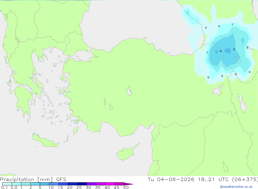Click the date "04-08-2026"
This screenshot has width=258, height=189.
176,179
